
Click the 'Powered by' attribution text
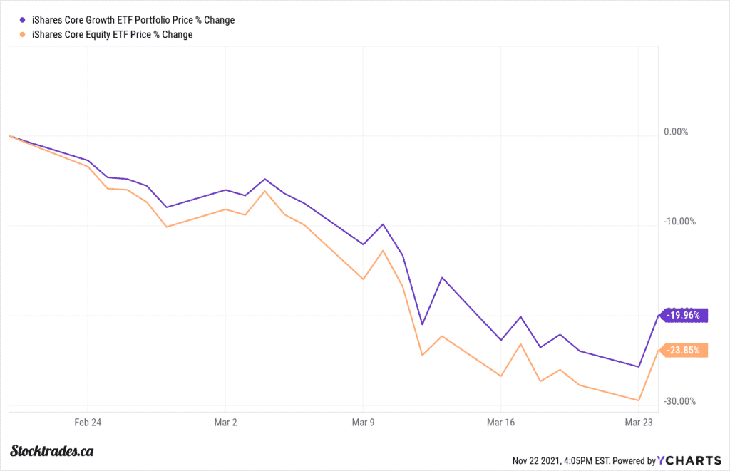[x=629, y=461]
